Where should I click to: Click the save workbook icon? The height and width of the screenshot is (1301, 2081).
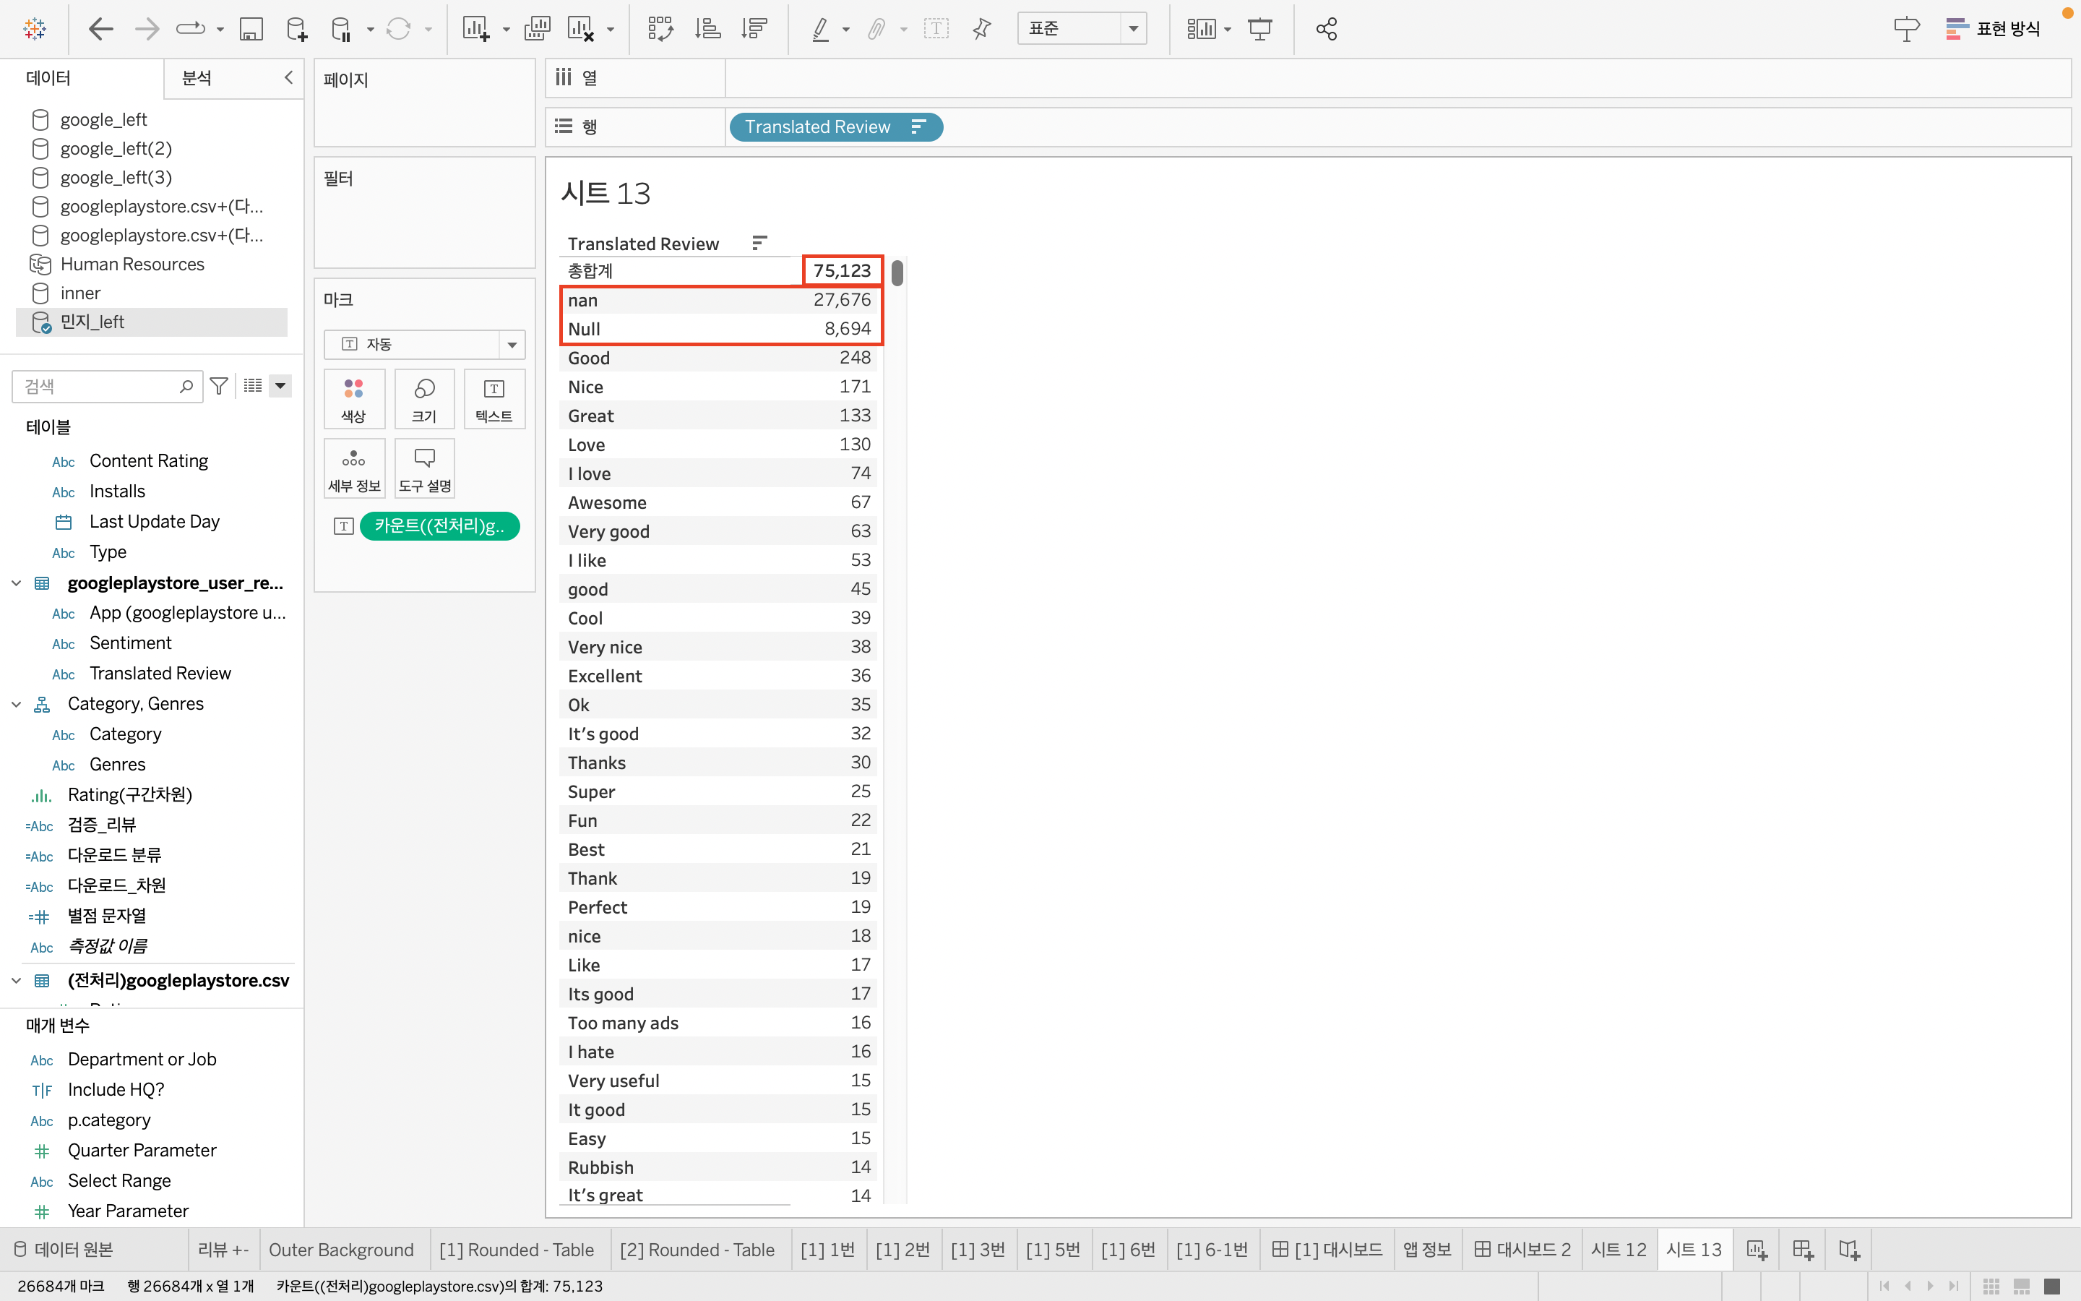[x=250, y=29]
